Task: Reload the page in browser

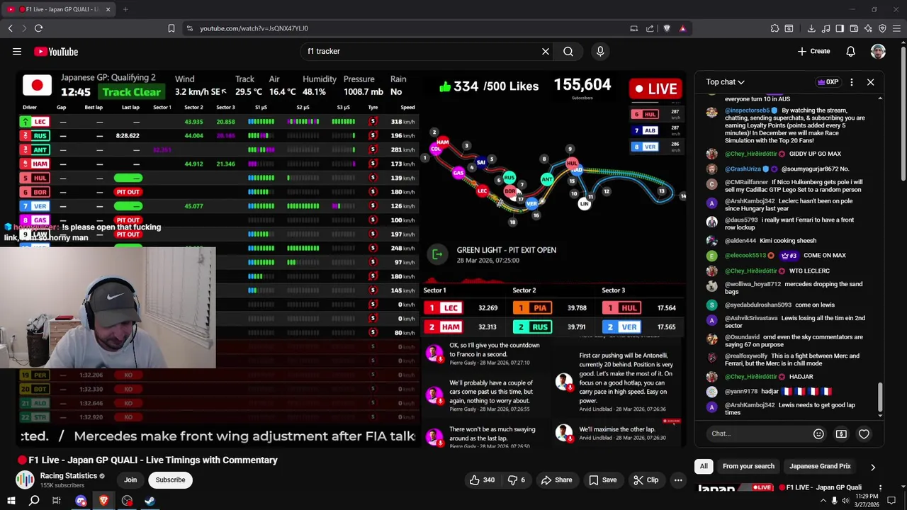Action: (x=38, y=28)
